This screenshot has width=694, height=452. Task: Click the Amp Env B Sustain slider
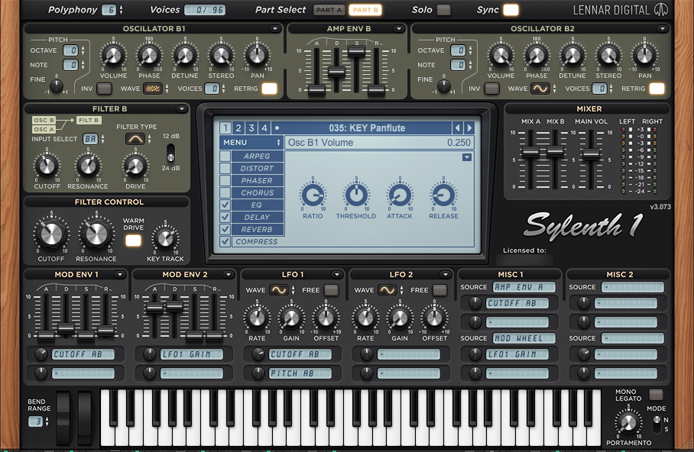[x=356, y=51]
